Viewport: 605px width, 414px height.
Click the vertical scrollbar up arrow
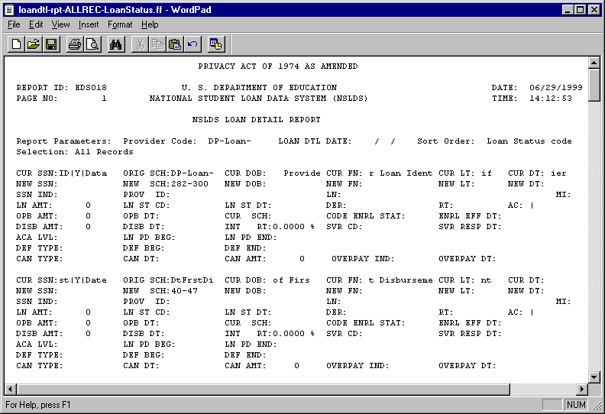click(x=594, y=63)
